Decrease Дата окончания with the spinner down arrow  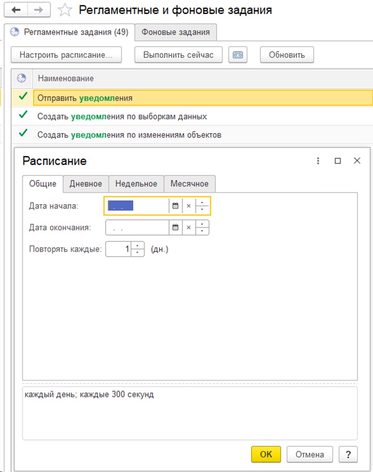(202, 231)
